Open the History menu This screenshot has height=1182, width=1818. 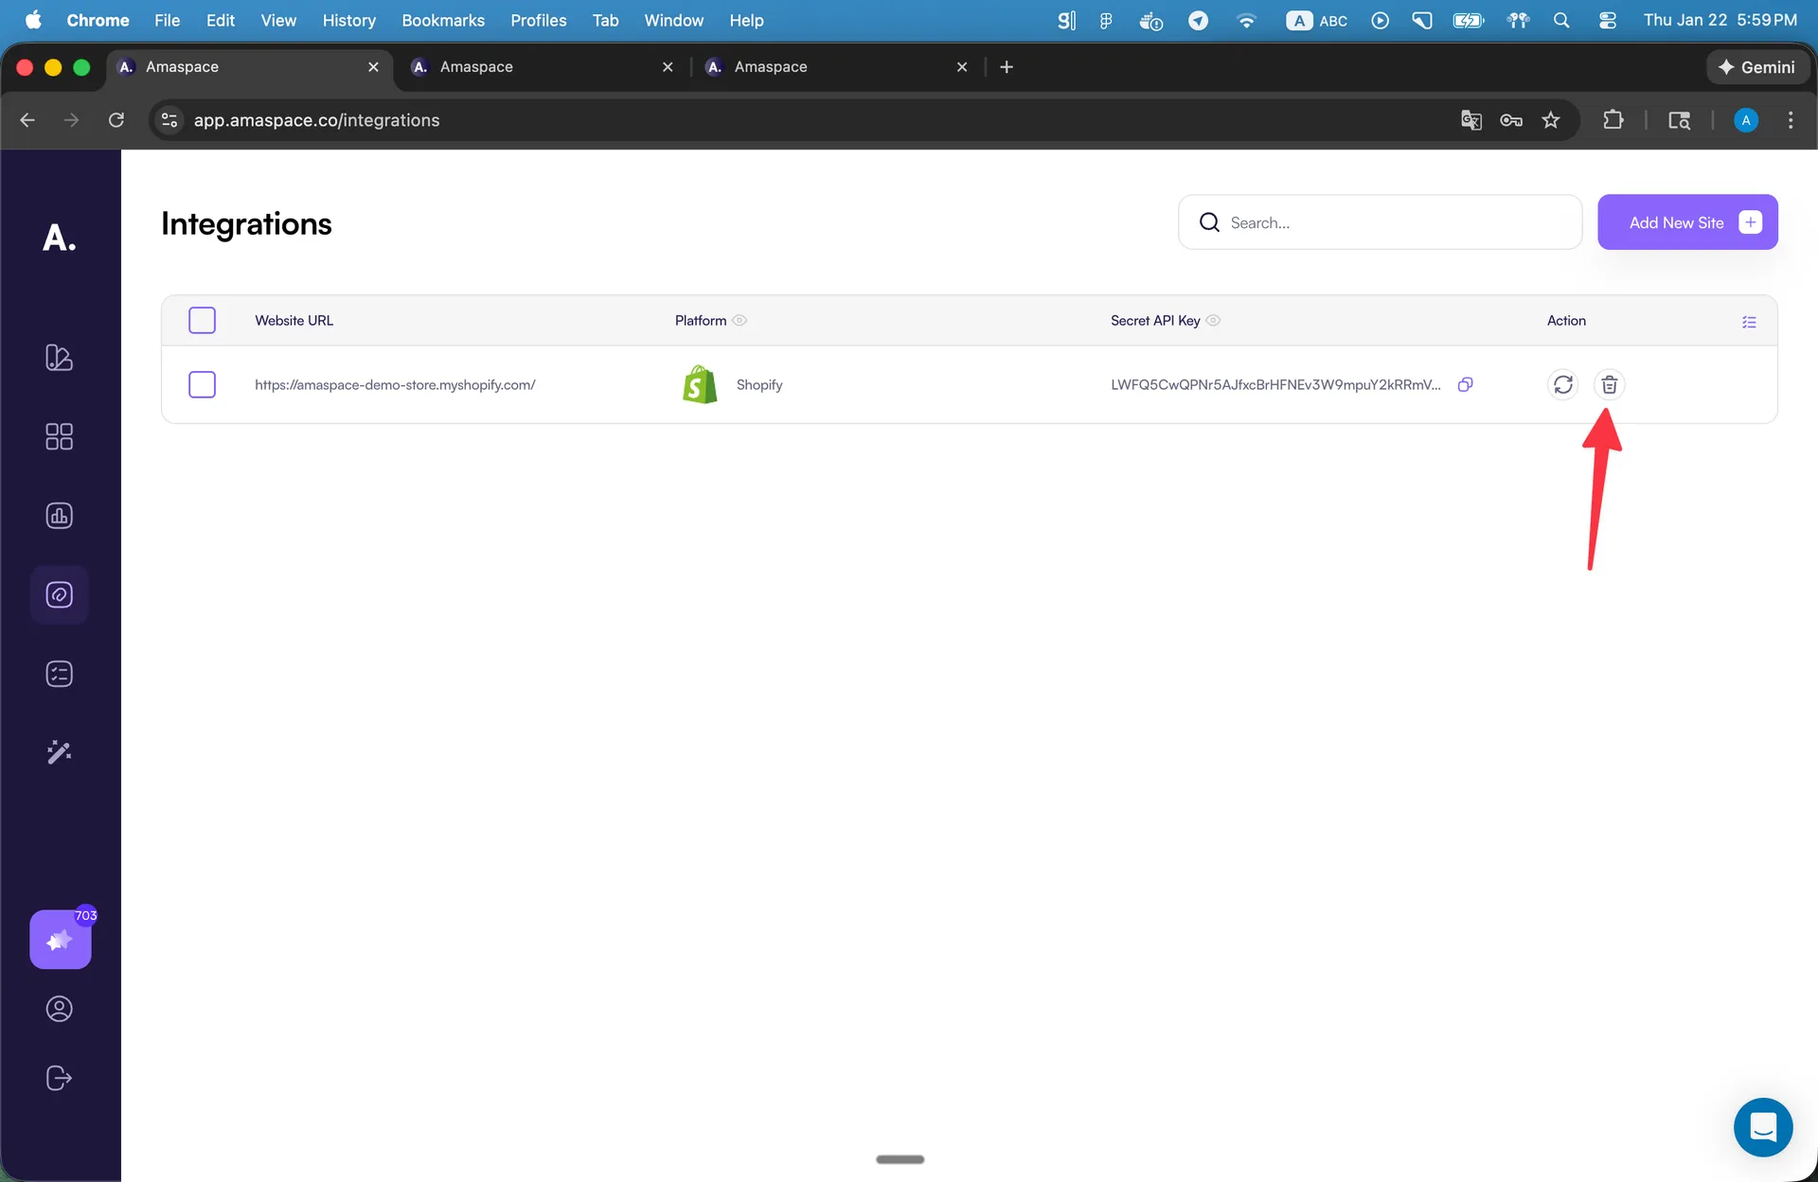[348, 20]
